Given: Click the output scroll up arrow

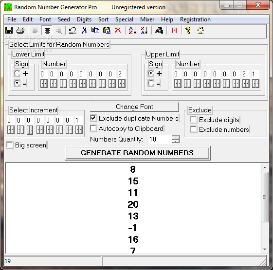Looking at the screenshot, I should click(x=265, y=167).
